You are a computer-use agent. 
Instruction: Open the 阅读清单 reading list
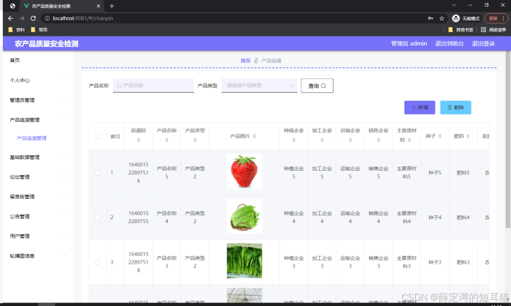coord(494,30)
